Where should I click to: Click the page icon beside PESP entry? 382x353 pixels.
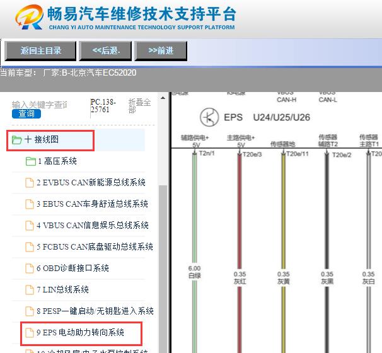click(x=30, y=311)
